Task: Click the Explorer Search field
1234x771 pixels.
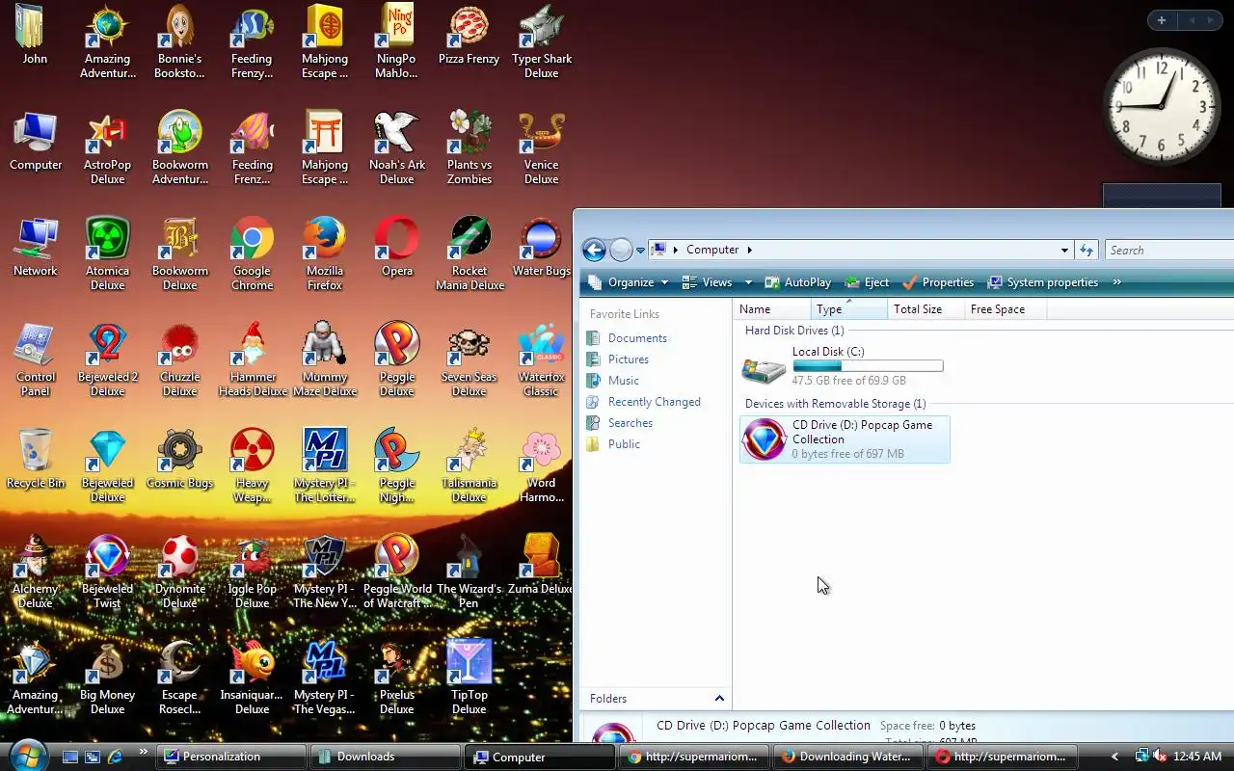Action: 1168,251
